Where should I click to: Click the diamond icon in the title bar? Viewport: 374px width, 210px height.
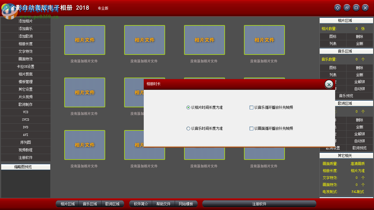[337, 8]
